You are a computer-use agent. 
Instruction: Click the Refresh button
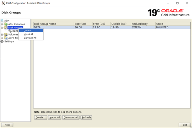coord(86,118)
